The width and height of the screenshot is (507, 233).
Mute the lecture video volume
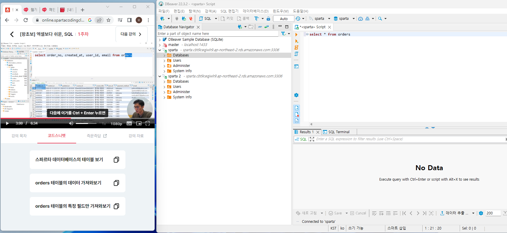coord(71,123)
